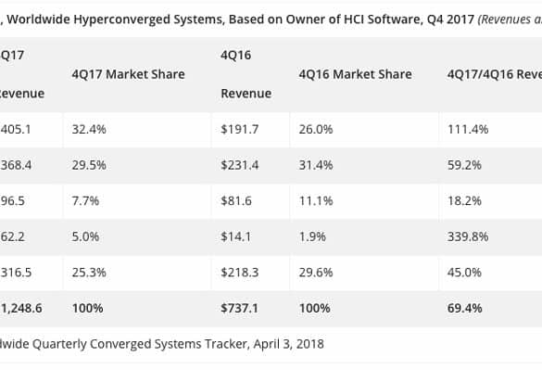
Task: Select the $14.1 revenue cell
Action: tap(250, 237)
